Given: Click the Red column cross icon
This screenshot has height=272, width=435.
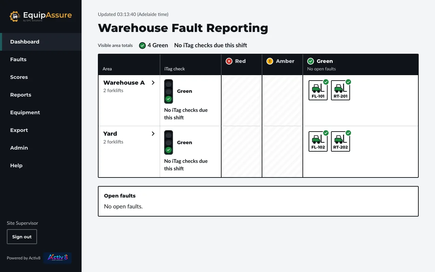Looking at the screenshot, I should [229, 61].
